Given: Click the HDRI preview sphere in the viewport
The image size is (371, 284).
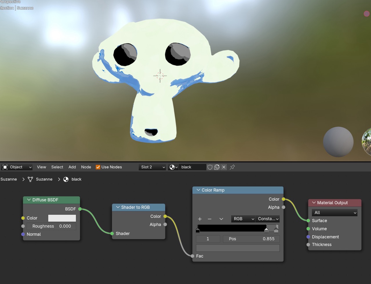Looking at the screenshot, I should pos(366,142).
